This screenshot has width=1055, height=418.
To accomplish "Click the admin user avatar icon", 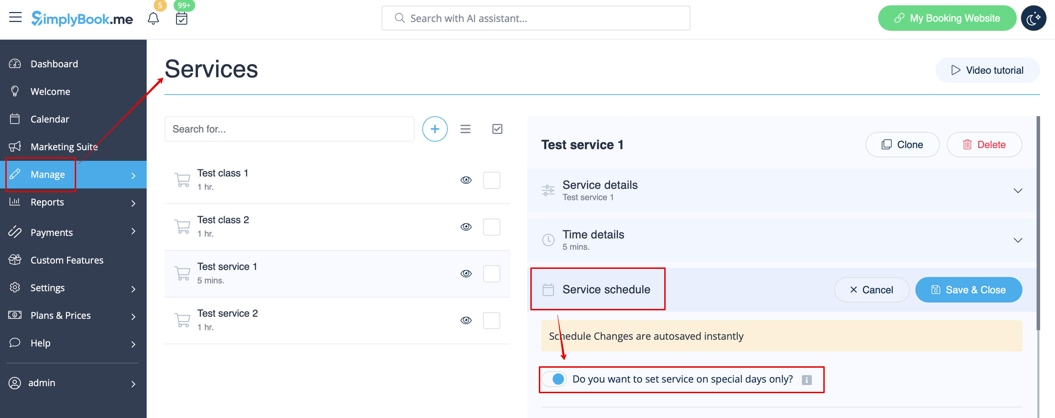I will 15,383.
